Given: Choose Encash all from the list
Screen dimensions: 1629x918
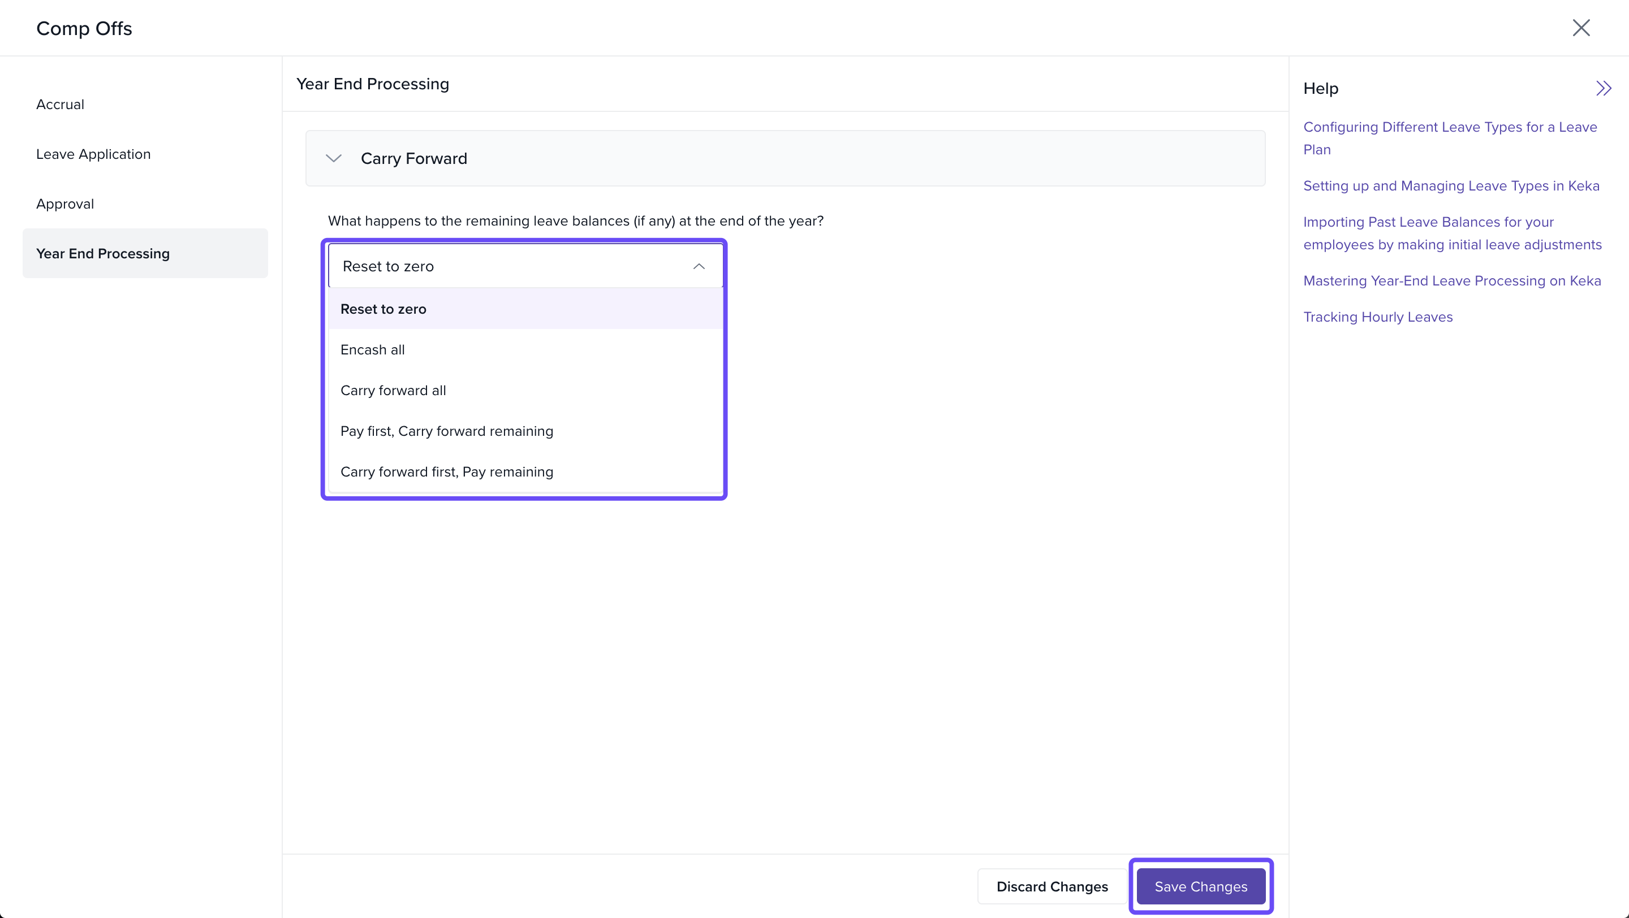Looking at the screenshot, I should pyautogui.click(x=373, y=350).
